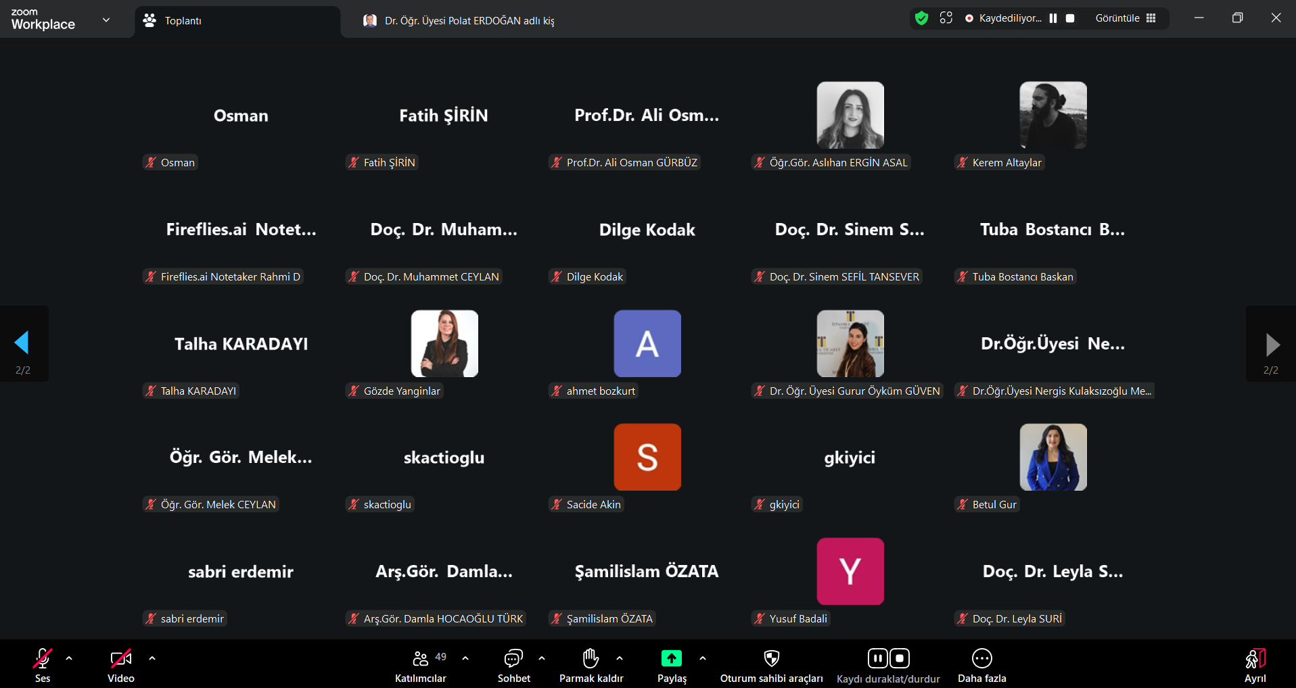Click Kaydı duraklat/durdur recording control

pyautogui.click(x=888, y=659)
